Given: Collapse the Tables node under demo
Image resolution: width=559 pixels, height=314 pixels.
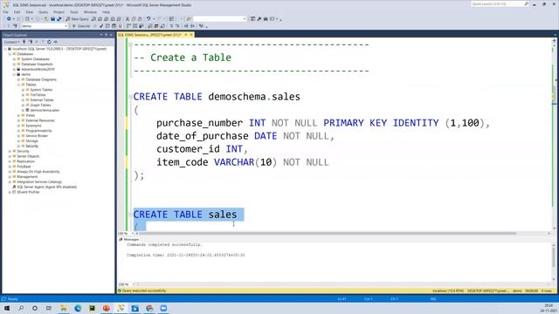Looking at the screenshot, I should pyautogui.click(x=18, y=85).
